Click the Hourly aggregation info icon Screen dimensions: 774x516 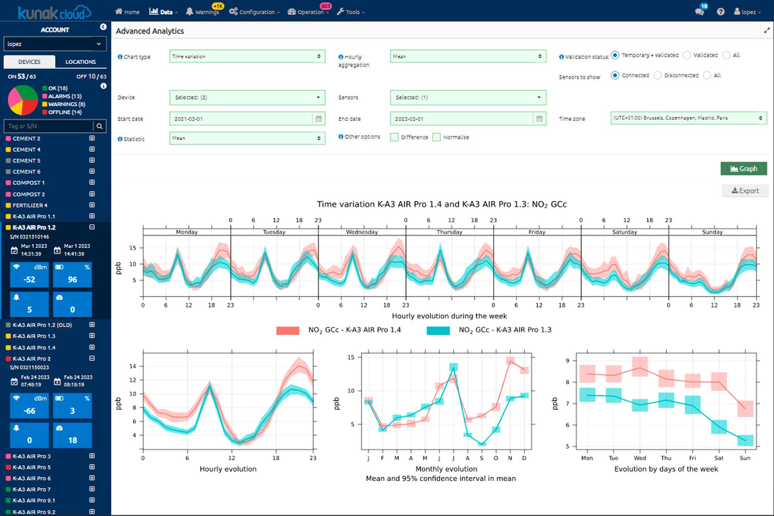[341, 57]
